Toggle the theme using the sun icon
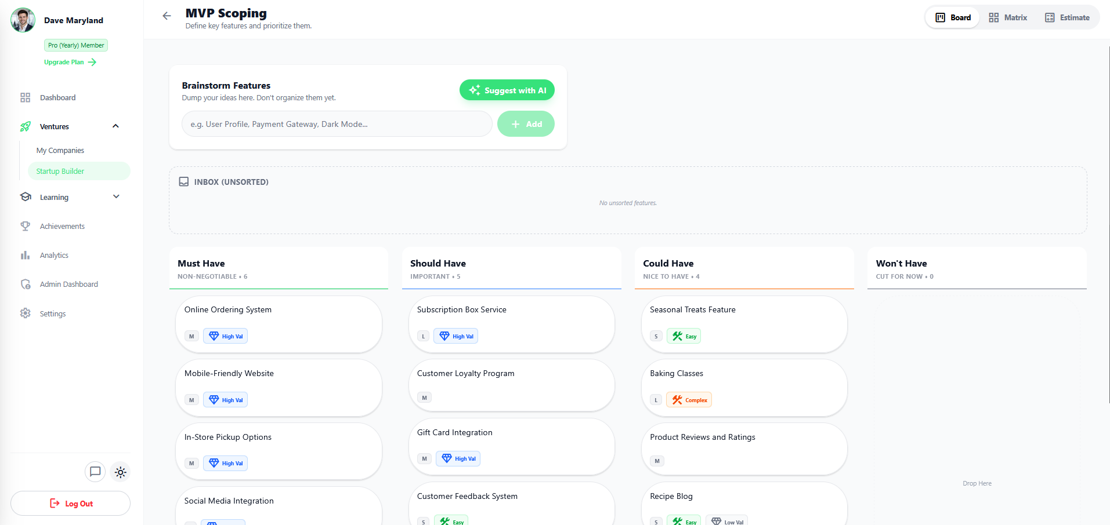The image size is (1110, 525). (x=120, y=472)
